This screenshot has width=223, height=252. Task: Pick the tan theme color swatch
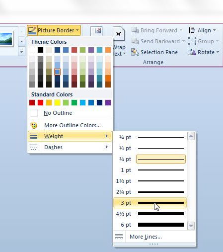[x=49, y=50]
